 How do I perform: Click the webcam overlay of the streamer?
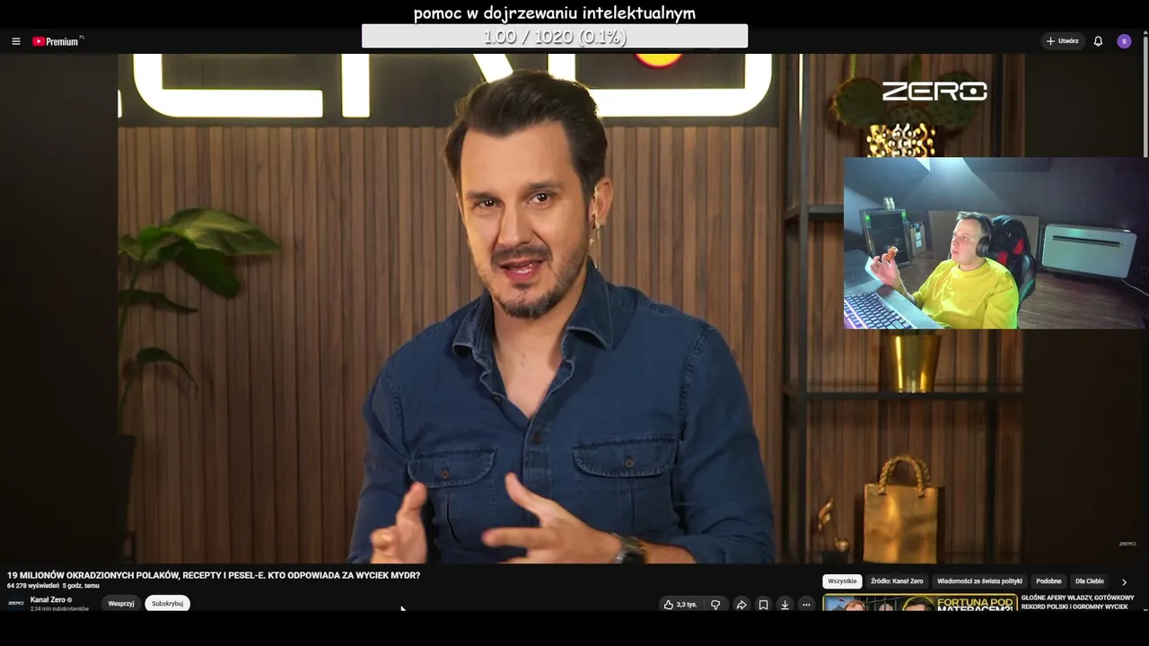click(995, 243)
